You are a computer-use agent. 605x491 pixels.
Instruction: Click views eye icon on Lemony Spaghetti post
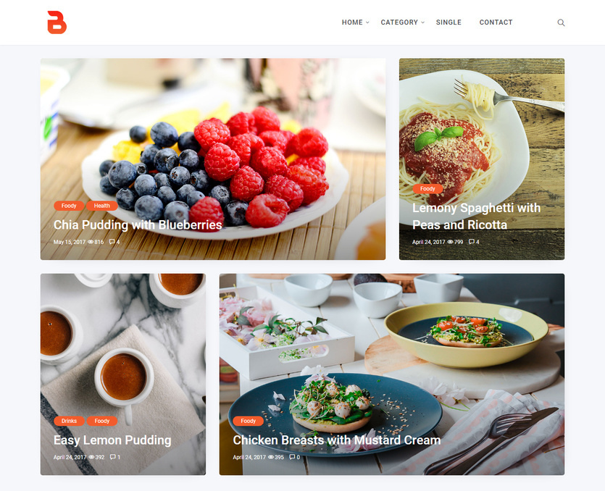(x=450, y=242)
